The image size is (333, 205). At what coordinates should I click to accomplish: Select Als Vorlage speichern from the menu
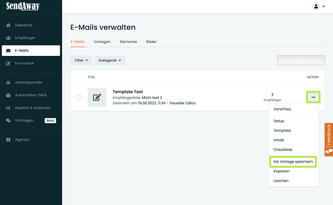point(293,162)
